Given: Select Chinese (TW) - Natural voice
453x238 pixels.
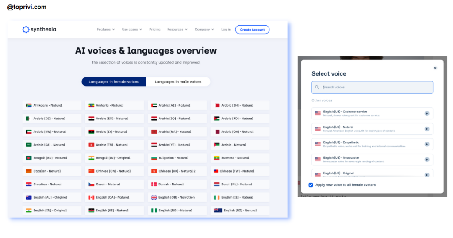Looking at the screenshot, I should [240, 171].
